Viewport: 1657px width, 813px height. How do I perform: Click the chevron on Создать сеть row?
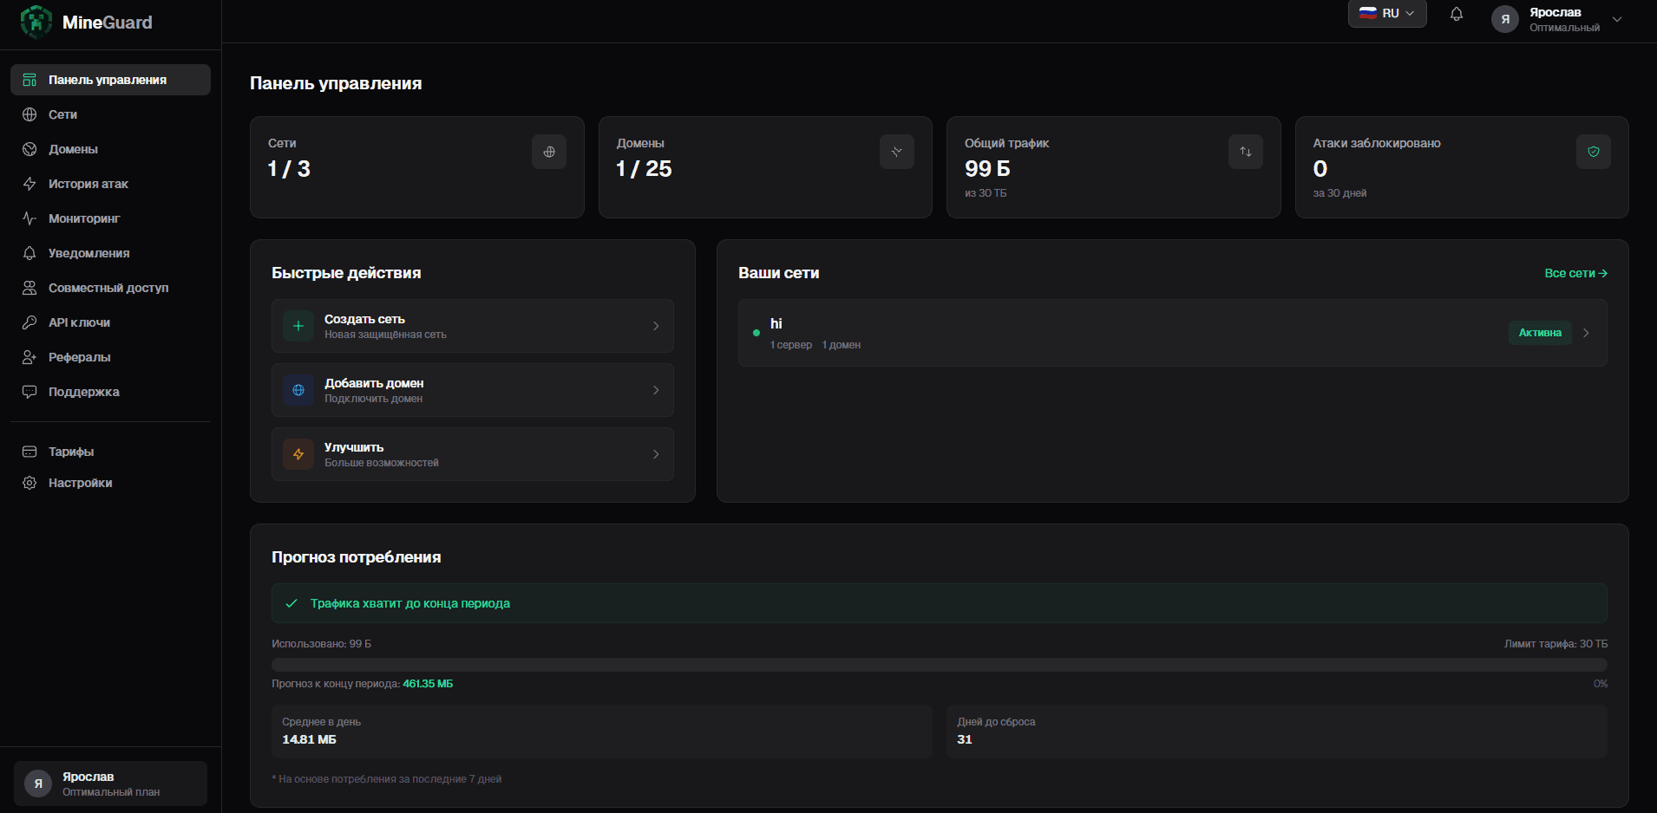click(x=656, y=326)
